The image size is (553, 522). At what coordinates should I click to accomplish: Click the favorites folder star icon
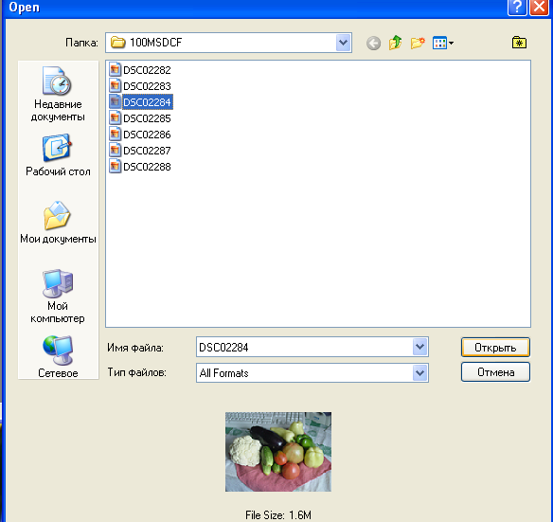click(519, 43)
